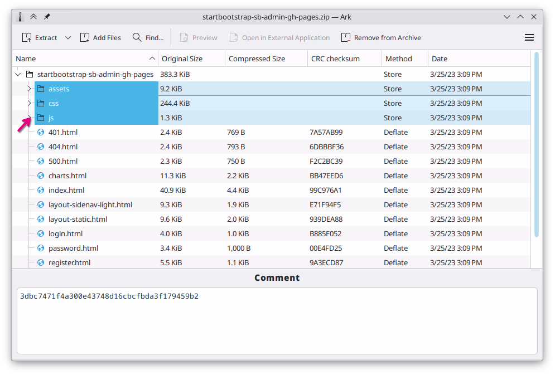Select the login.html file entry
This screenshot has height=375, width=555.
pos(65,233)
